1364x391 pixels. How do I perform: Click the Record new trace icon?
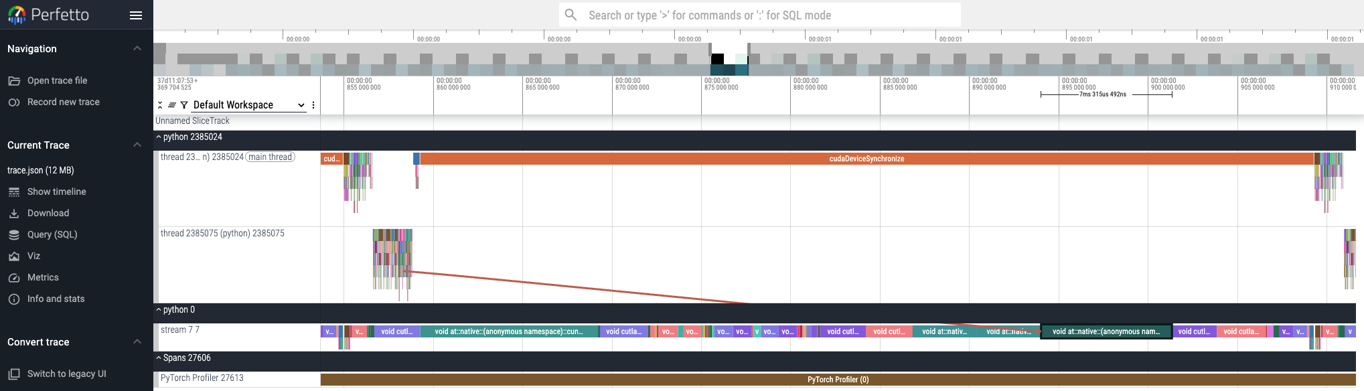[x=14, y=102]
